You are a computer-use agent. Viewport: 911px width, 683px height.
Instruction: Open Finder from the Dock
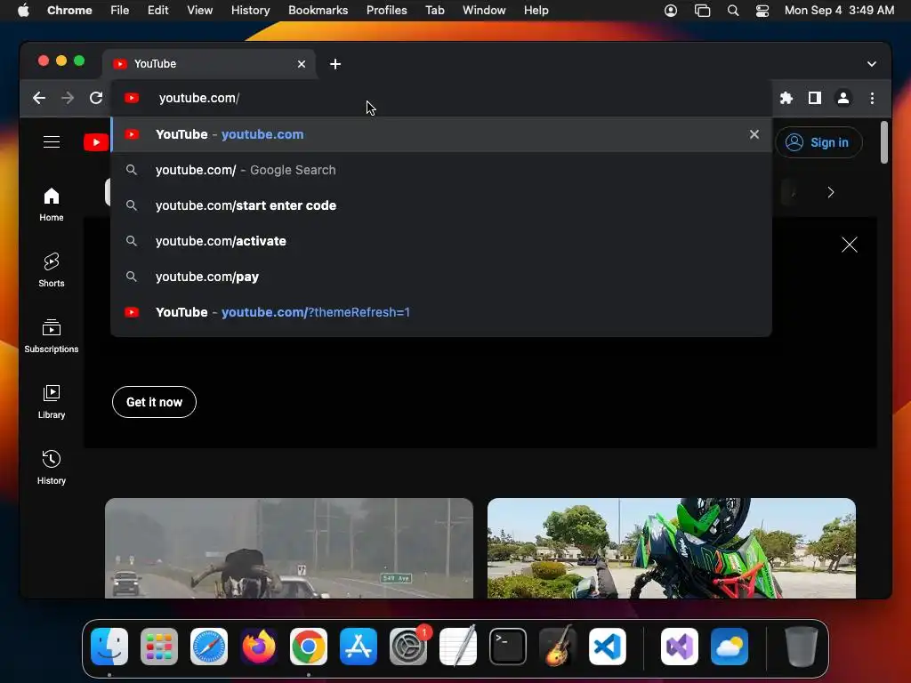click(x=109, y=647)
